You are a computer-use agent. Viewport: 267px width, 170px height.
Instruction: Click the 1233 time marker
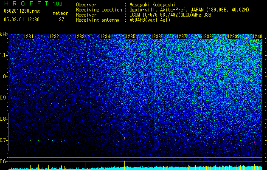[79, 37]
